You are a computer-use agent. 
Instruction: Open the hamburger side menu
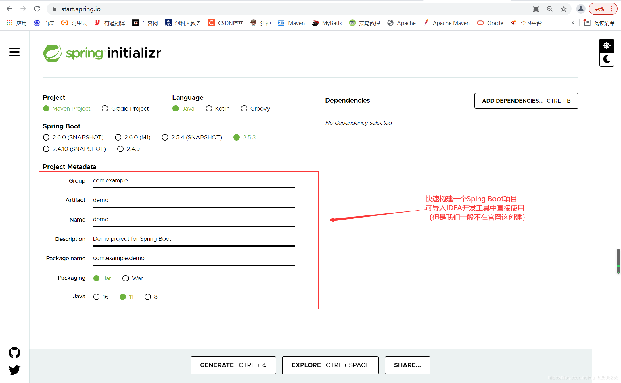coord(14,52)
